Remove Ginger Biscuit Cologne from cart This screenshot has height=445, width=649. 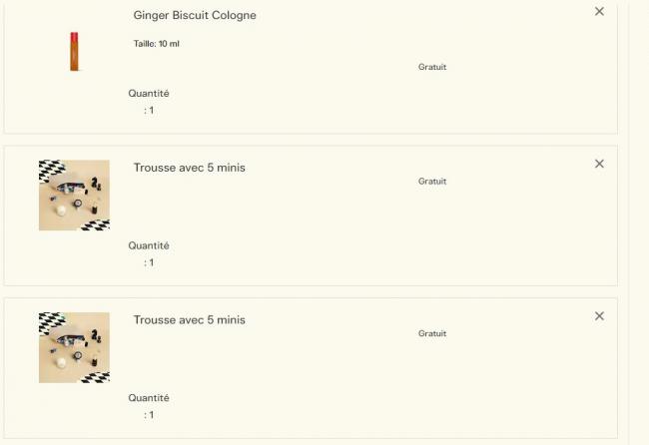[599, 12]
